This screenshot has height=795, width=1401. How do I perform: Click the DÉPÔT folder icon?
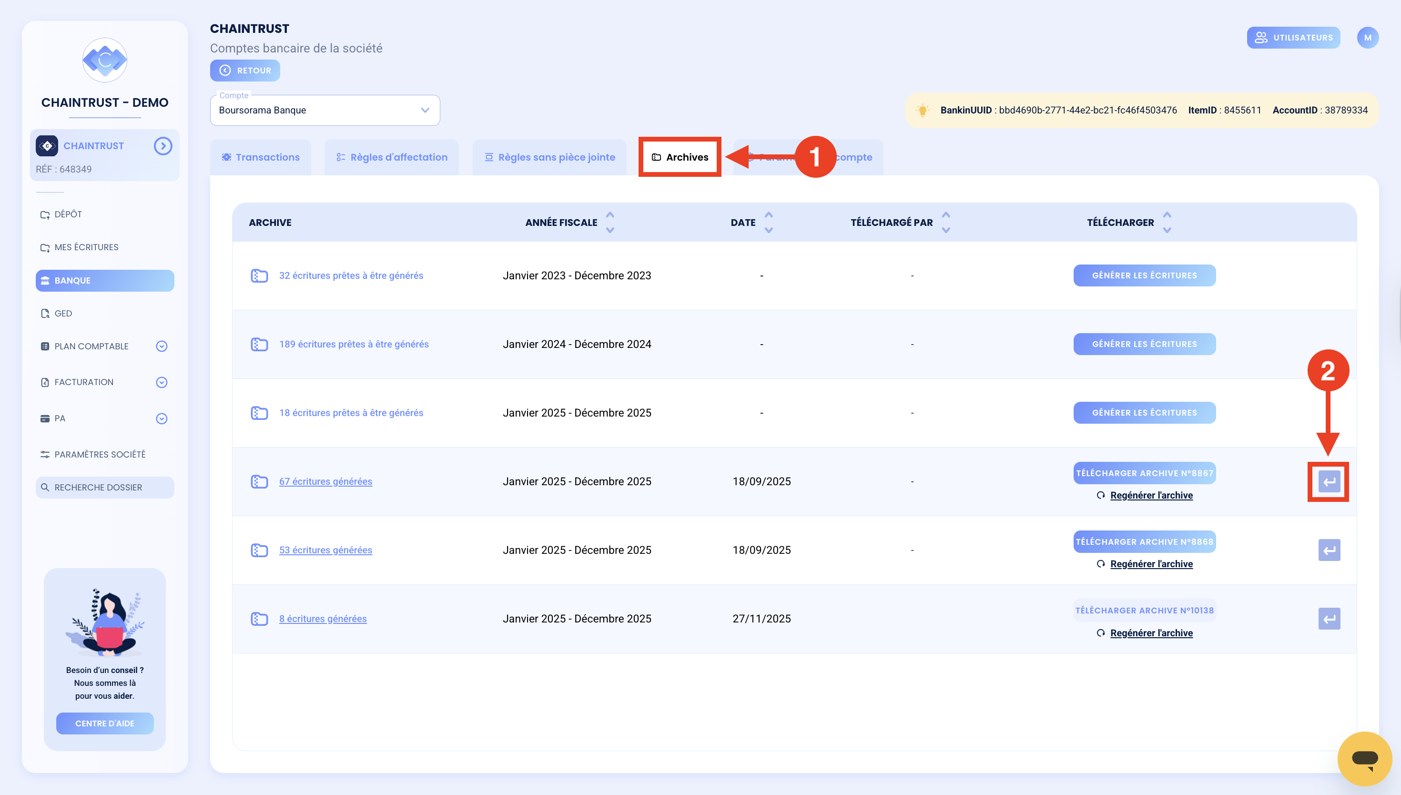(45, 214)
